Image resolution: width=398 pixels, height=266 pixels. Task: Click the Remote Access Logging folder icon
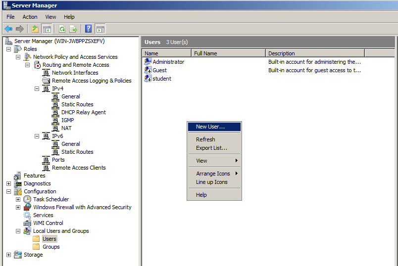point(46,81)
